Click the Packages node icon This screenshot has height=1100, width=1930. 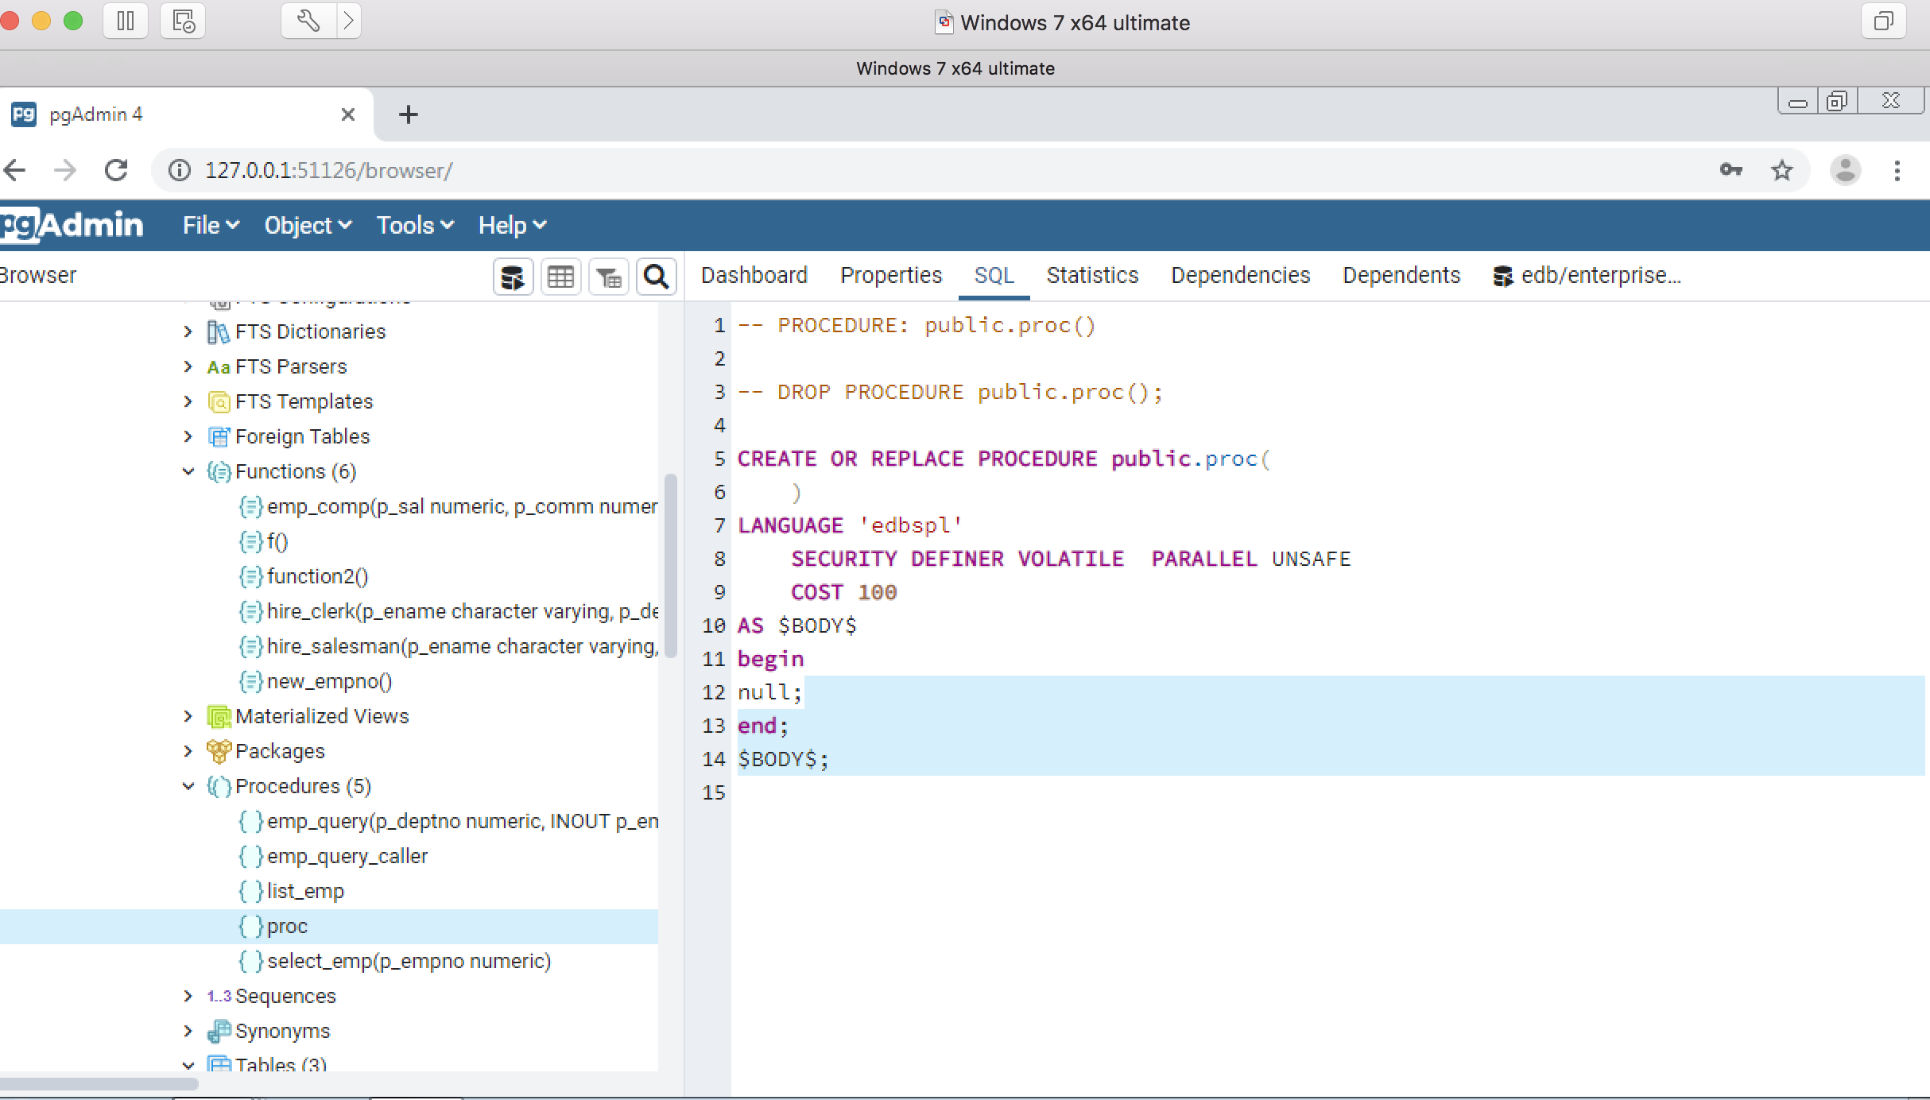[x=219, y=751]
